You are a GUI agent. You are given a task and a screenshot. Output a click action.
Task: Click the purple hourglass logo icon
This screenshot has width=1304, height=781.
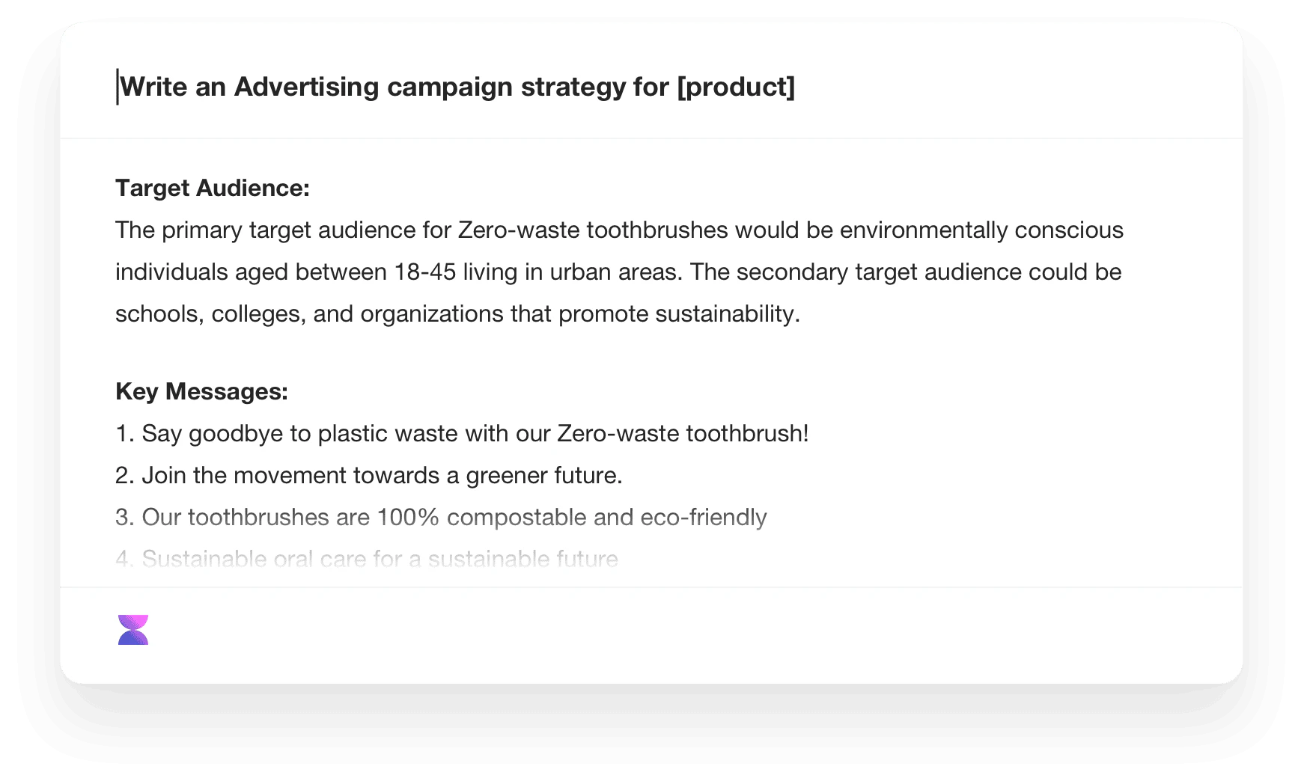point(133,630)
